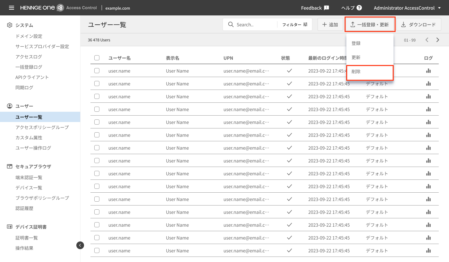Open the ヘルプ help menu
449x262 pixels.
click(352, 8)
